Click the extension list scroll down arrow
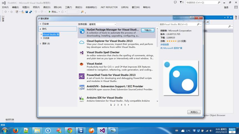This screenshot has height=134, width=239. click(157, 101)
